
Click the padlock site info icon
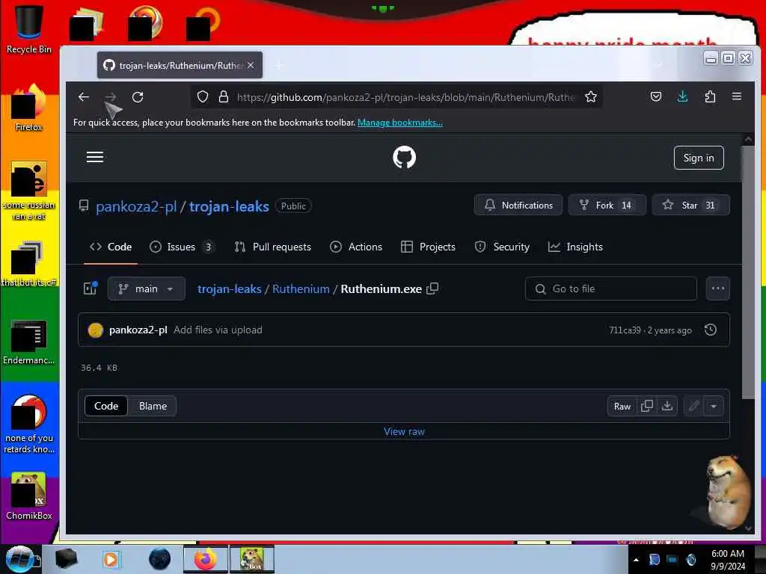pos(223,97)
